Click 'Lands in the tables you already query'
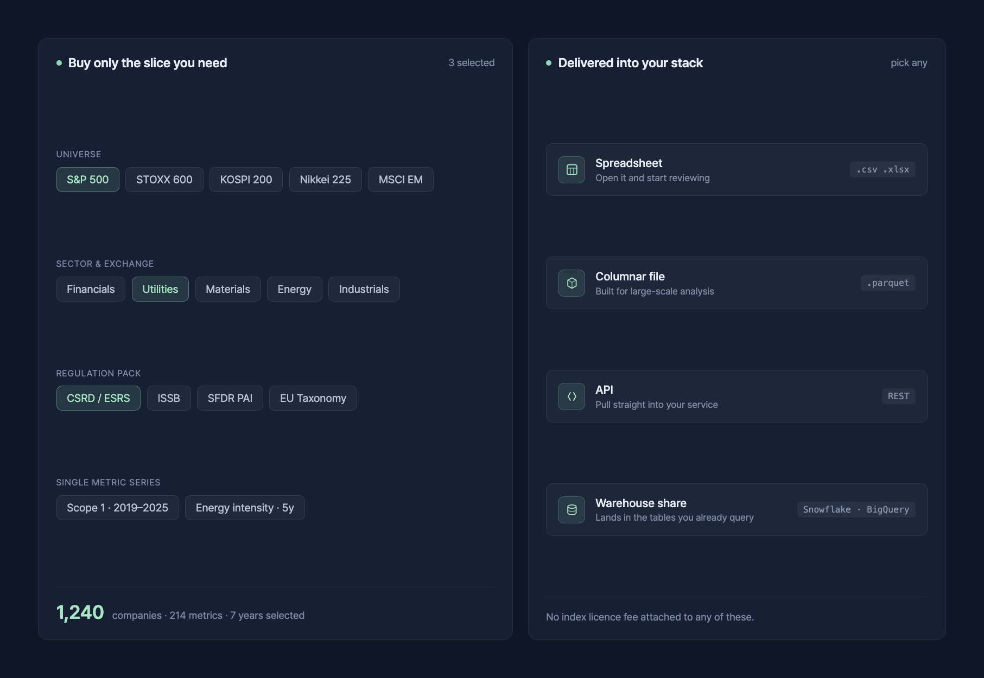Viewport: 984px width, 678px height. (x=675, y=517)
